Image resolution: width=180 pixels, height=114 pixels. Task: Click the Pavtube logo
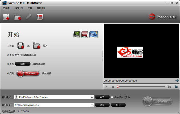[x=163, y=17]
